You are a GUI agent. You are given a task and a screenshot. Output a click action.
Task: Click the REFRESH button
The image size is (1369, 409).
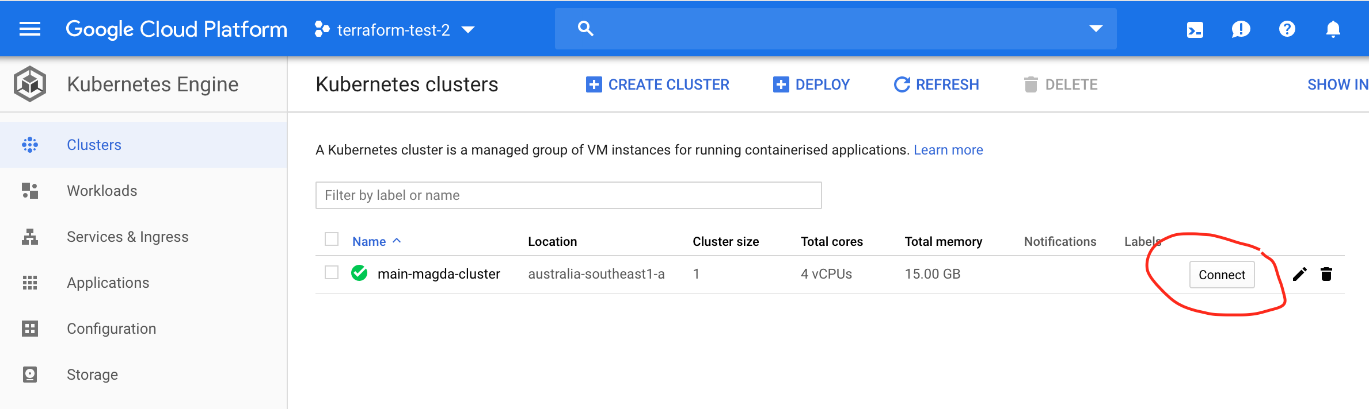937,84
